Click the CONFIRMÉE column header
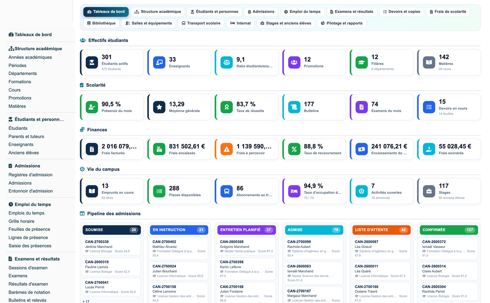Viewport: 490px width, 303px height. click(x=449, y=230)
